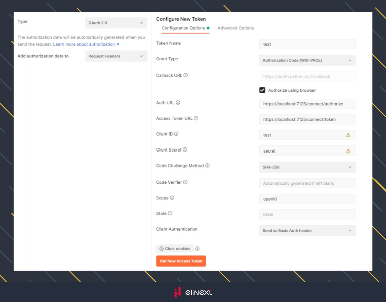Click warning icon in Client Secret field
Viewport: 386px width, 302px height.
348,151
